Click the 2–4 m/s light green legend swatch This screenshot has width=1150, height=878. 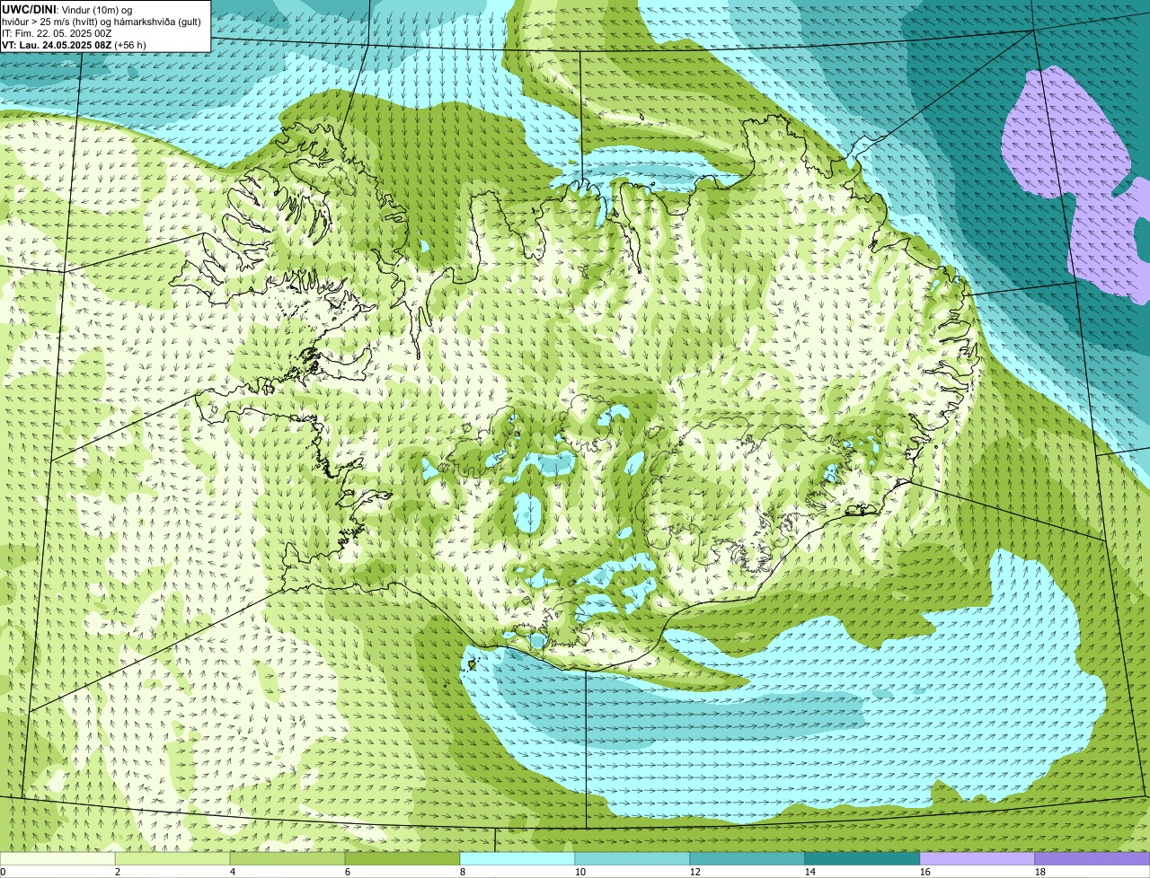(172, 858)
